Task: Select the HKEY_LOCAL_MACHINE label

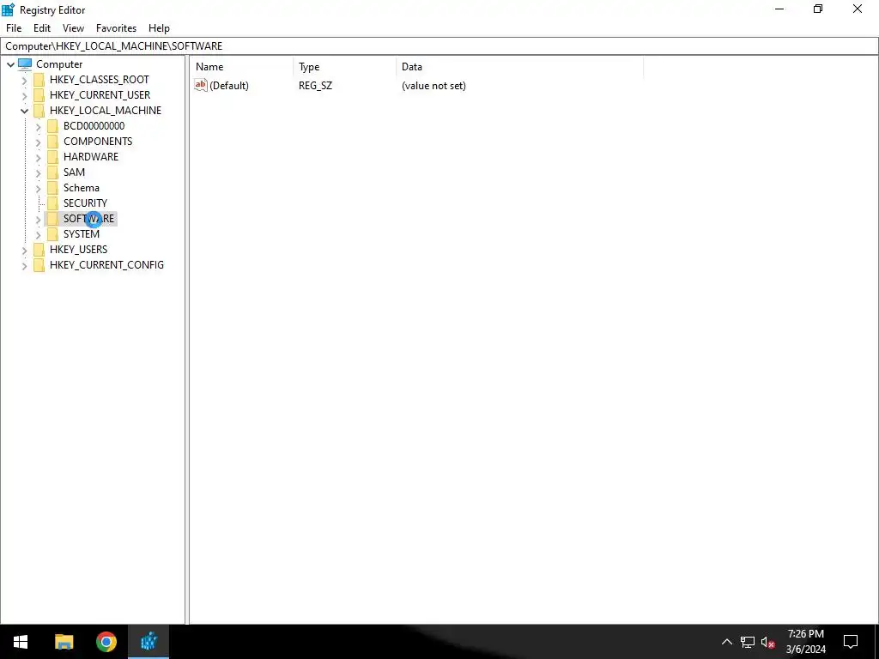Action: click(x=106, y=111)
